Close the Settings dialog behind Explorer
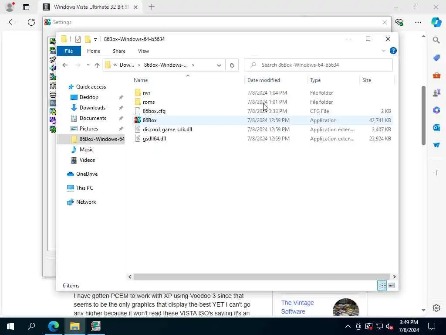 (x=385, y=22)
